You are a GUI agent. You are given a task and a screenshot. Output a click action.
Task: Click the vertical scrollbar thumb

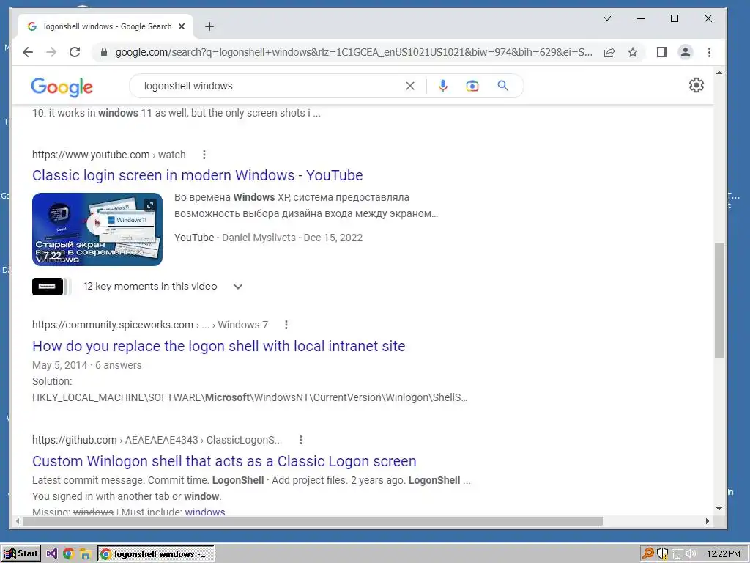[719, 300]
